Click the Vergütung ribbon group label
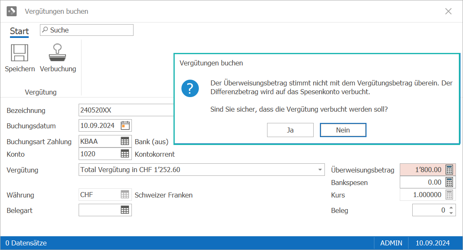Viewport: 463px width, 250px height. [x=40, y=92]
